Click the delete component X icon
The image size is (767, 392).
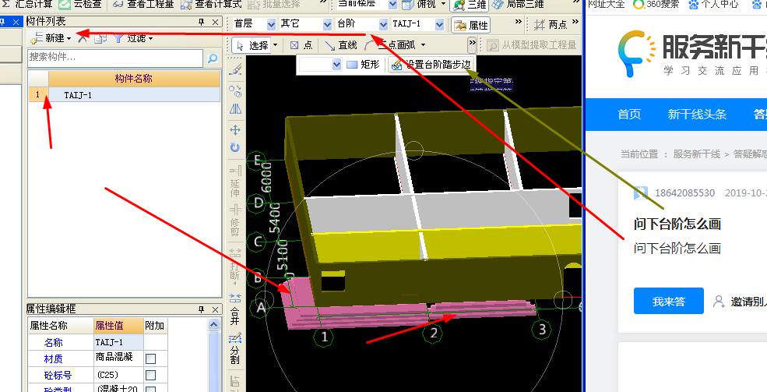click(x=83, y=37)
